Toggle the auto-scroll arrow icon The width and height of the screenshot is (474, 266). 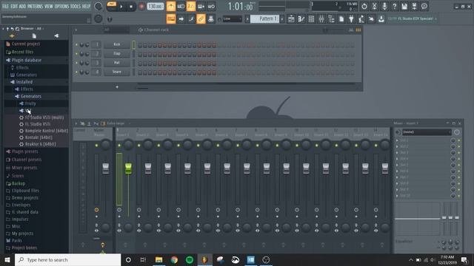pyautogui.click(x=181, y=18)
